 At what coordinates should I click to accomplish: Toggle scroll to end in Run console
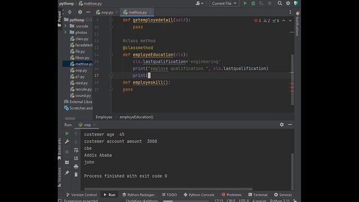(76, 158)
